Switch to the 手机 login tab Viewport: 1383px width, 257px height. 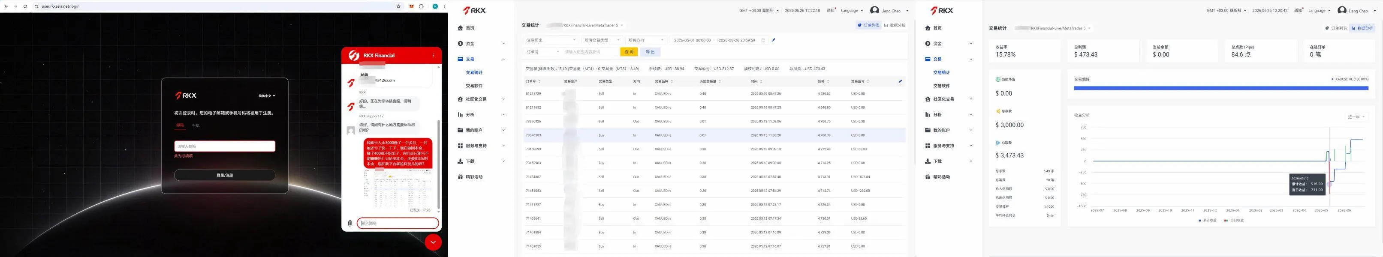coord(196,126)
